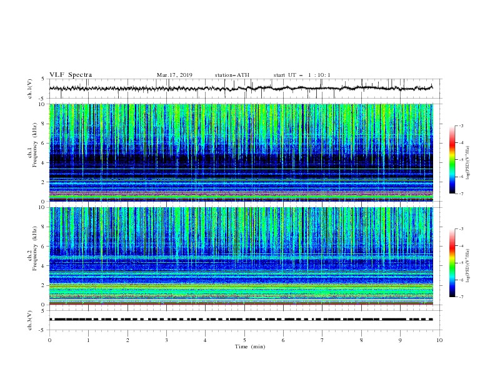Viewport: 495px width, 382px height.
Task: Click the "8" tick on the time axis
Action: click(x=361, y=340)
